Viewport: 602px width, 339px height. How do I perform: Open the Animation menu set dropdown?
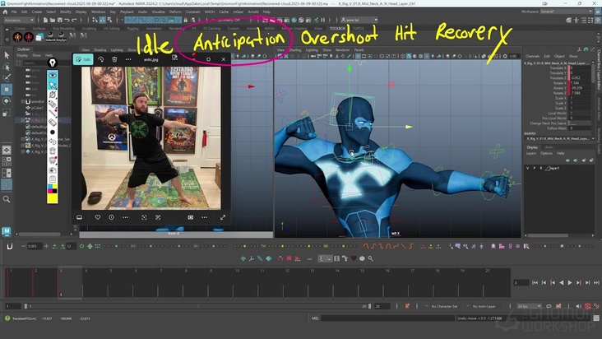(x=18, y=20)
